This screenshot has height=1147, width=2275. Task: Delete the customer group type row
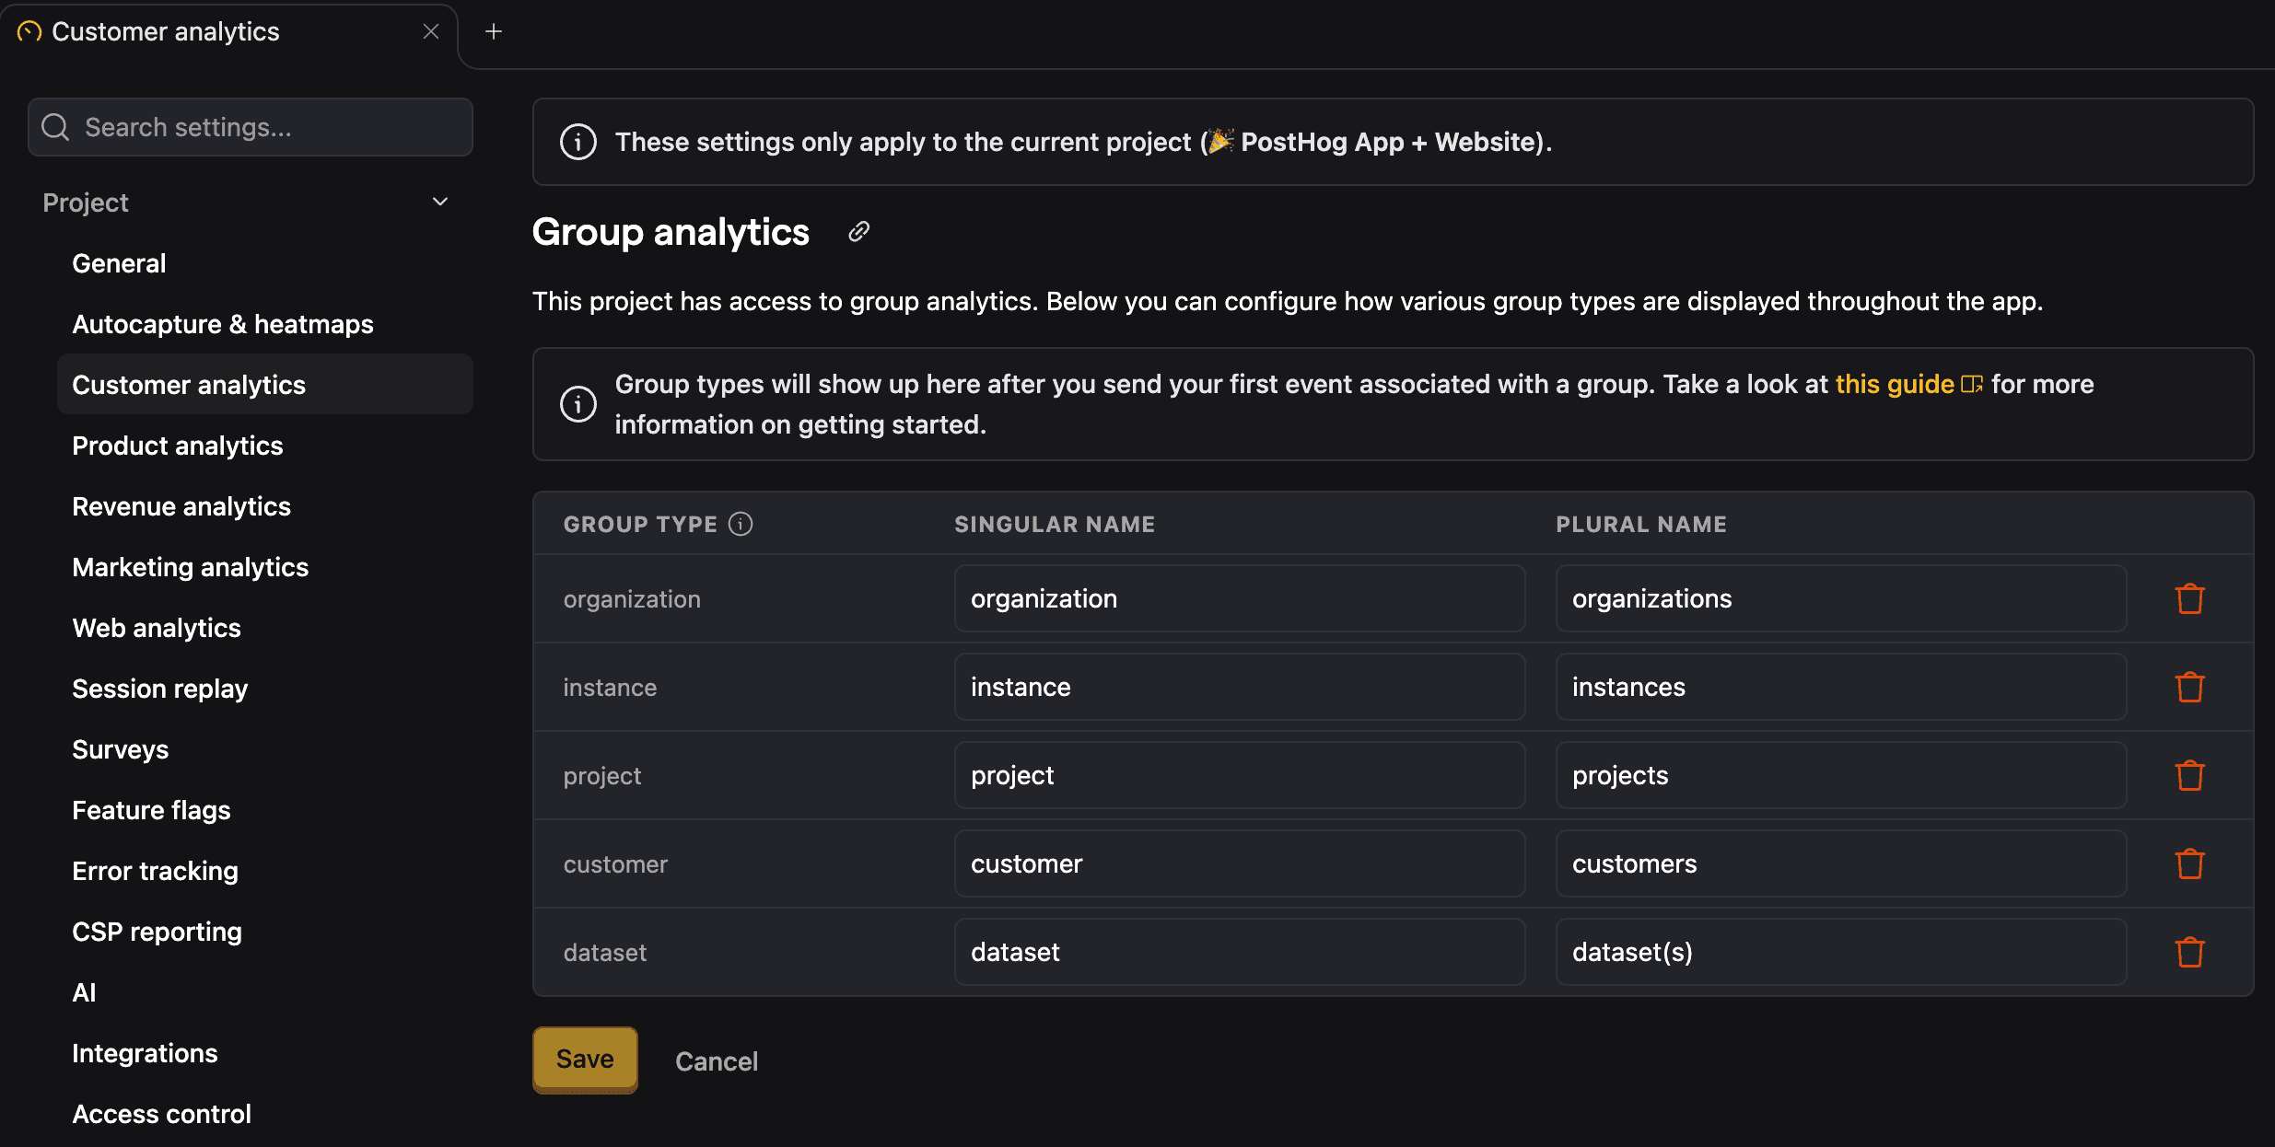2189,863
